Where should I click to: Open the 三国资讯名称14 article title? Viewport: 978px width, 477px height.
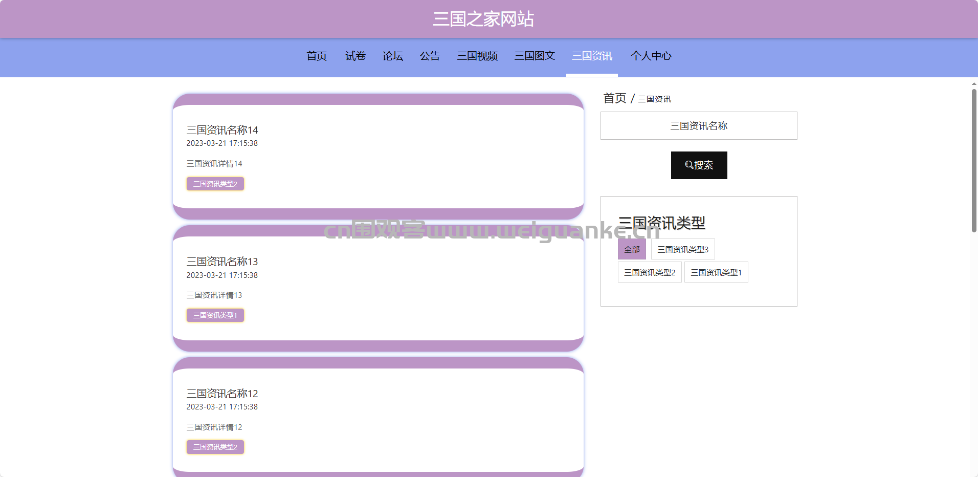tap(222, 130)
